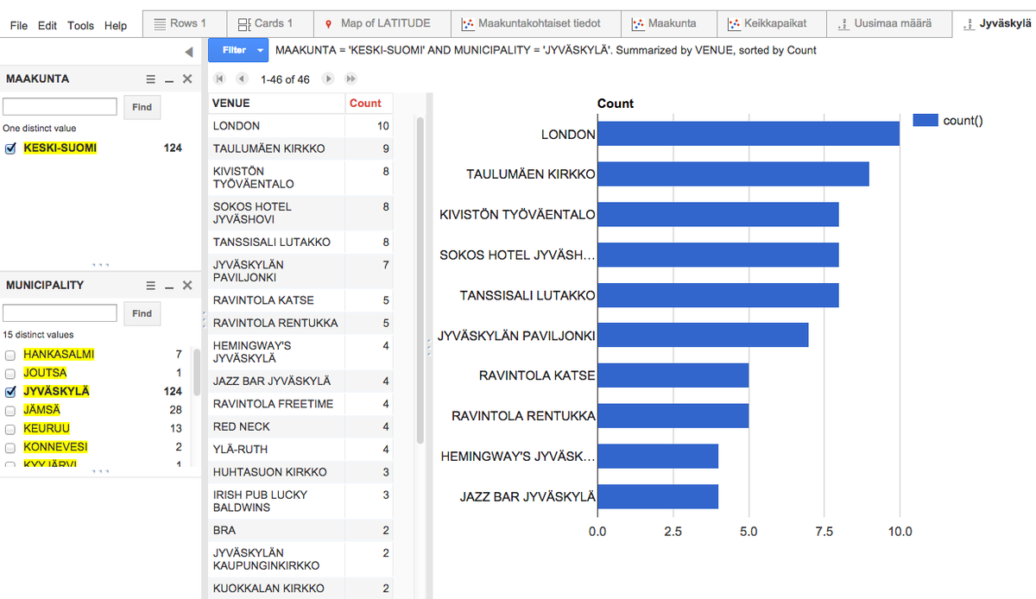Open the Maakuntakohtaiset tiedot tab
The height and width of the screenshot is (599, 1036).
[535, 23]
